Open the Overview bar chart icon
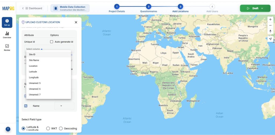Screen dimensions: 275x135 click(x=7, y=33)
